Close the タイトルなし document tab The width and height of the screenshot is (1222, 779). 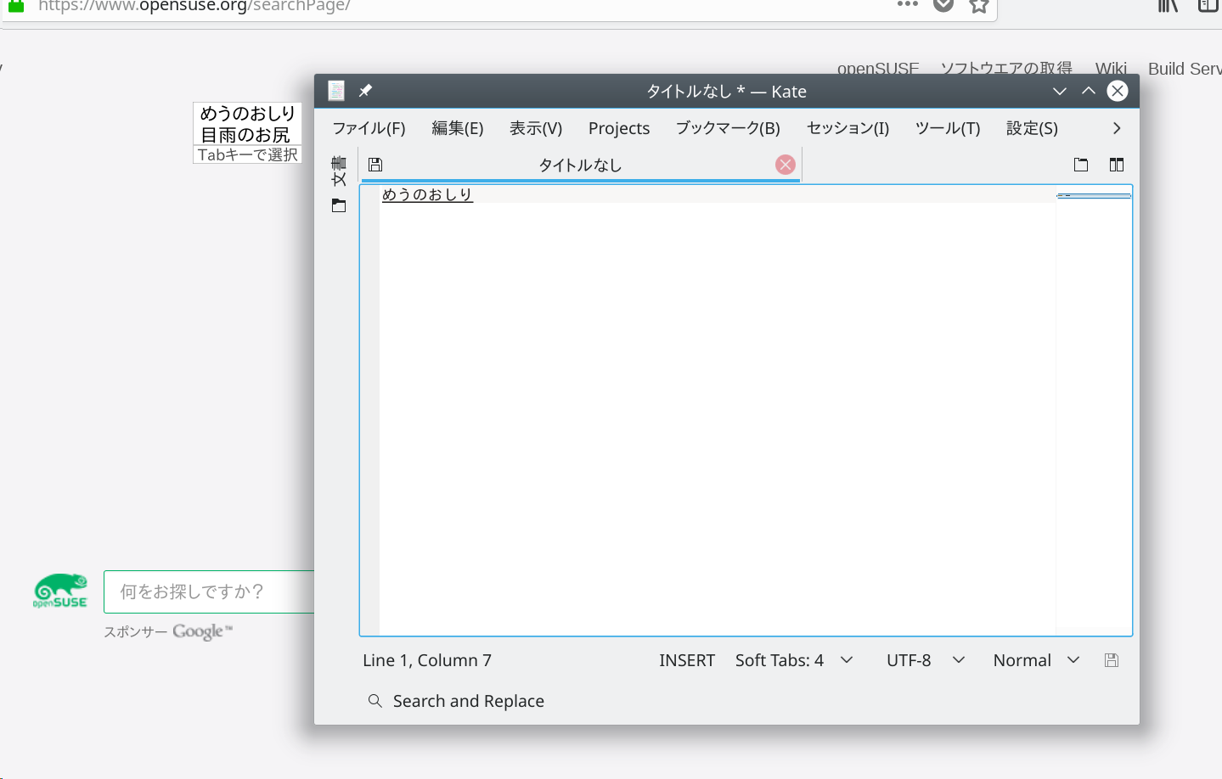point(786,165)
